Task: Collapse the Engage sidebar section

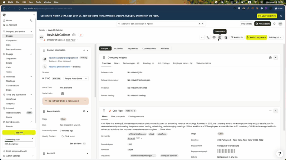Action: pos(31,54)
